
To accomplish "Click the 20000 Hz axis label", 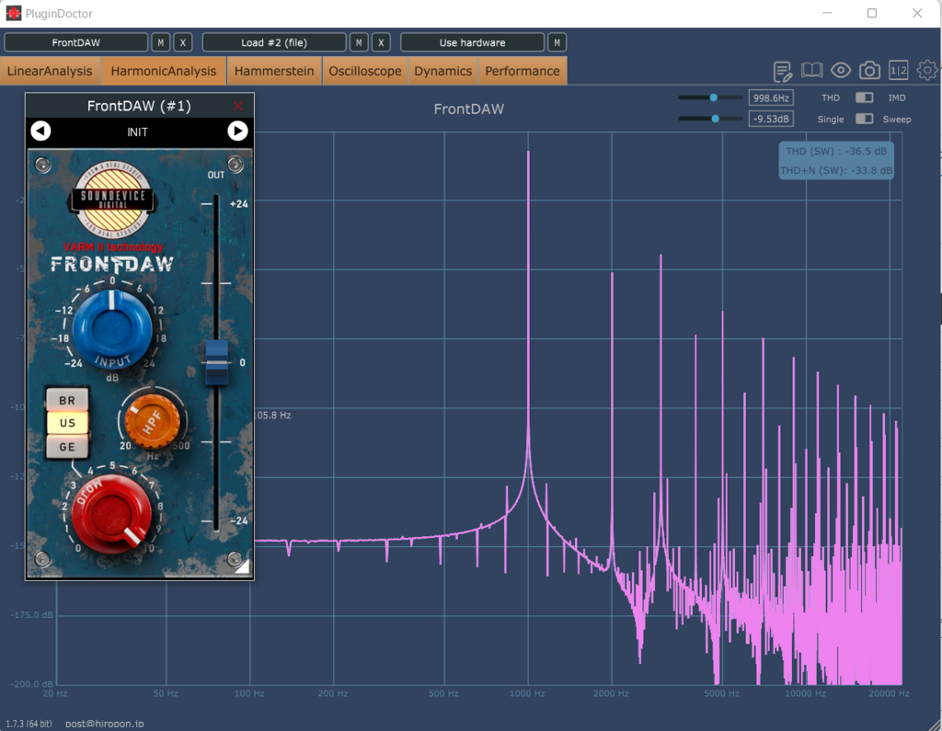I will pyautogui.click(x=890, y=693).
